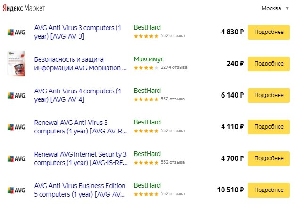The height and width of the screenshot is (207, 296).
Task: Open Максимус 2274 отзыва reviews
Action: pyautogui.click(x=173, y=67)
